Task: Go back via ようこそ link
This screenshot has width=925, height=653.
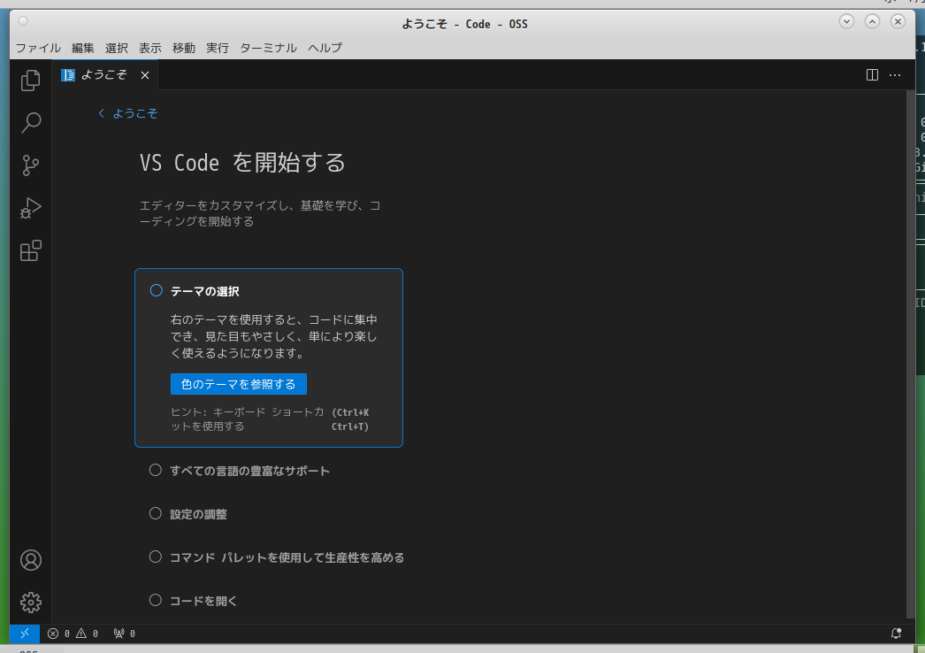Action: point(128,113)
